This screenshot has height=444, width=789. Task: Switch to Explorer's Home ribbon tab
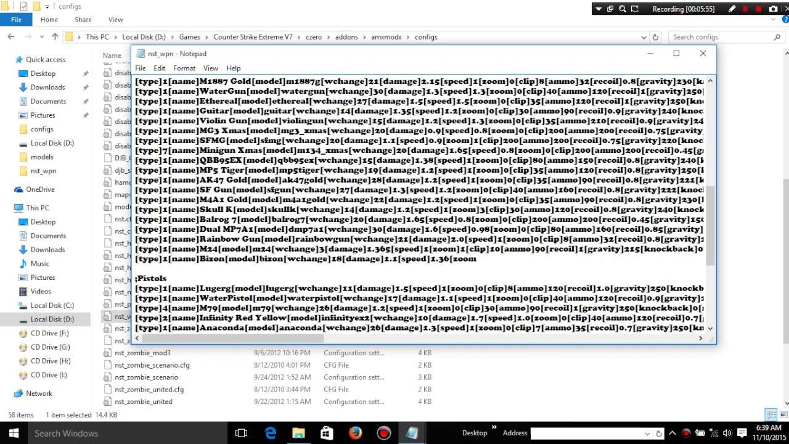pos(49,20)
